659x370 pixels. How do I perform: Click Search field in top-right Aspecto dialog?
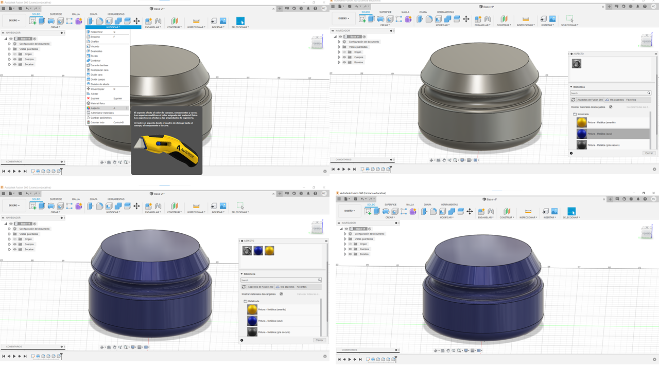click(611, 93)
